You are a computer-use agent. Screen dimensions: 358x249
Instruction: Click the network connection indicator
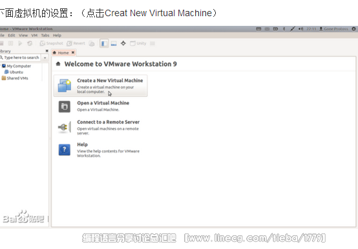293,29
